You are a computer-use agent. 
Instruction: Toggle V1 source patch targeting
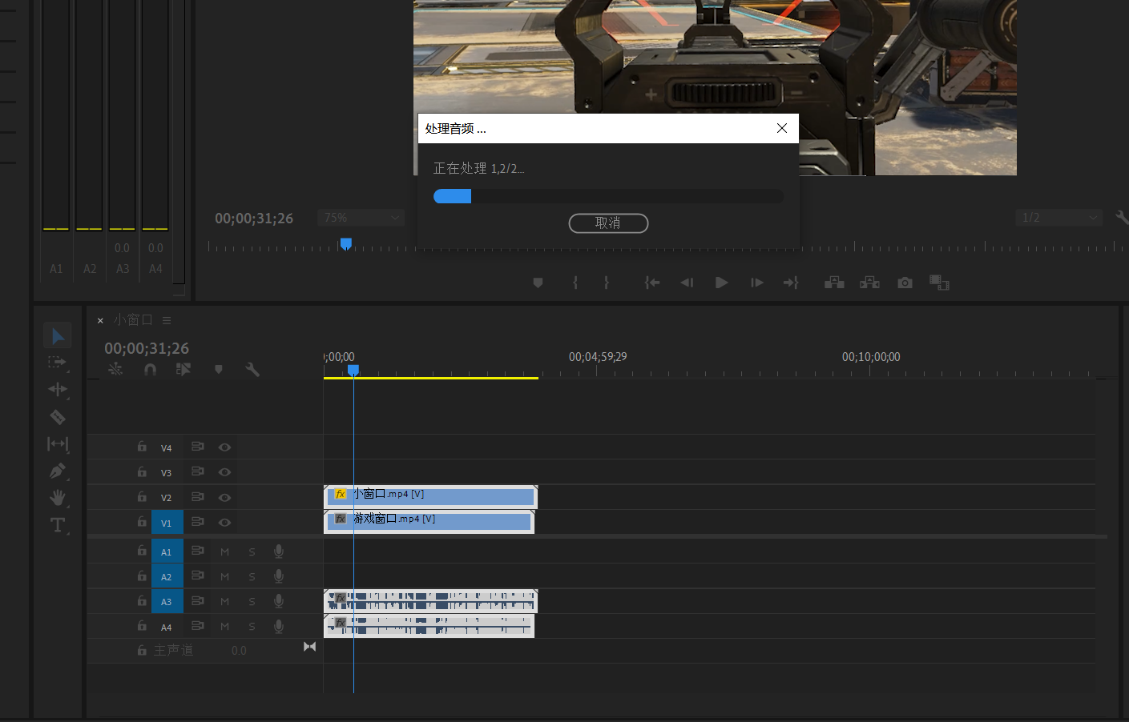pyautogui.click(x=167, y=523)
